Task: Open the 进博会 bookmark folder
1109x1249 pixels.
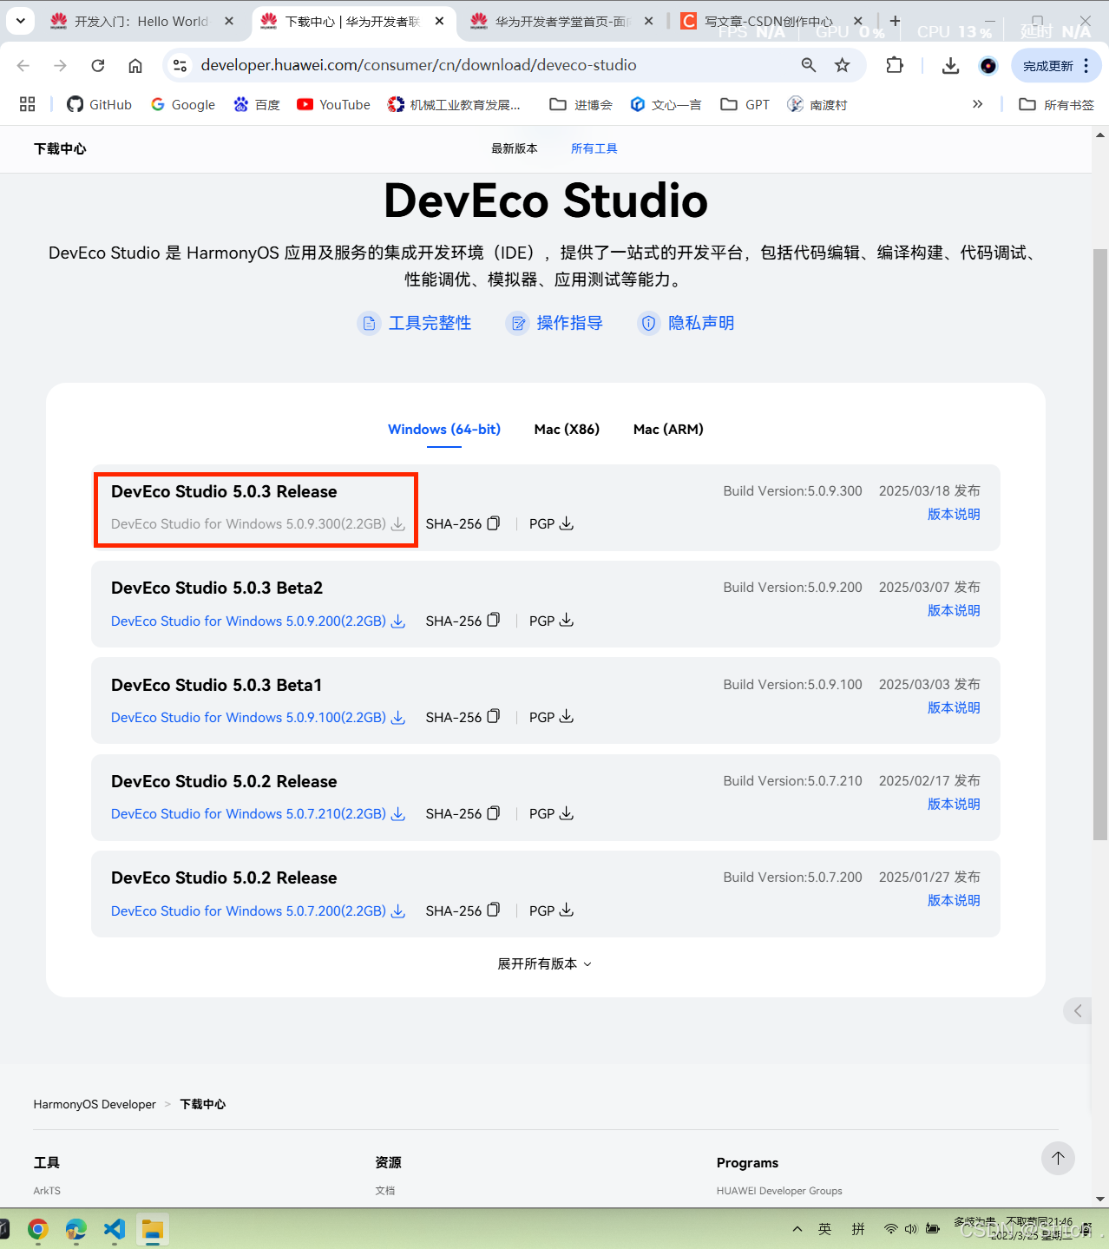Action: [581, 104]
